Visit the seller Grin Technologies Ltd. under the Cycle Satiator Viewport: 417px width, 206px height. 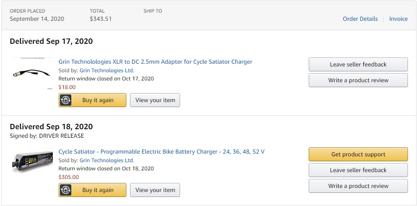[x=107, y=160]
